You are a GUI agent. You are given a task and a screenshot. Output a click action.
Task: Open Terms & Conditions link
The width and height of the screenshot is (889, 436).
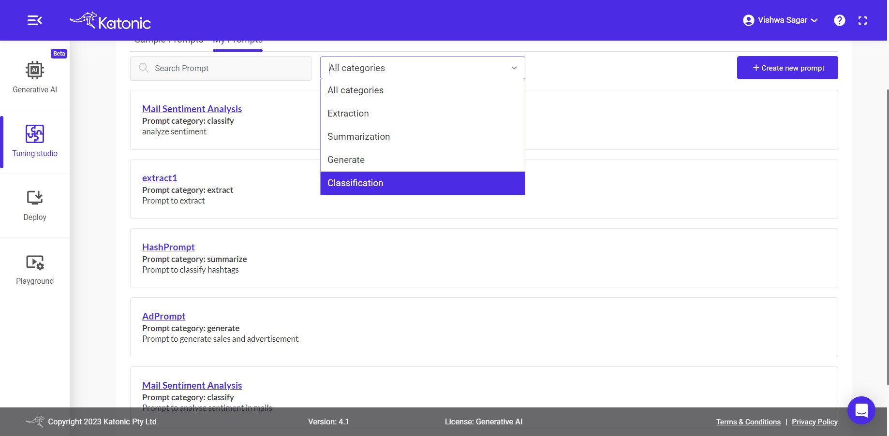pyautogui.click(x=748, y=422)
